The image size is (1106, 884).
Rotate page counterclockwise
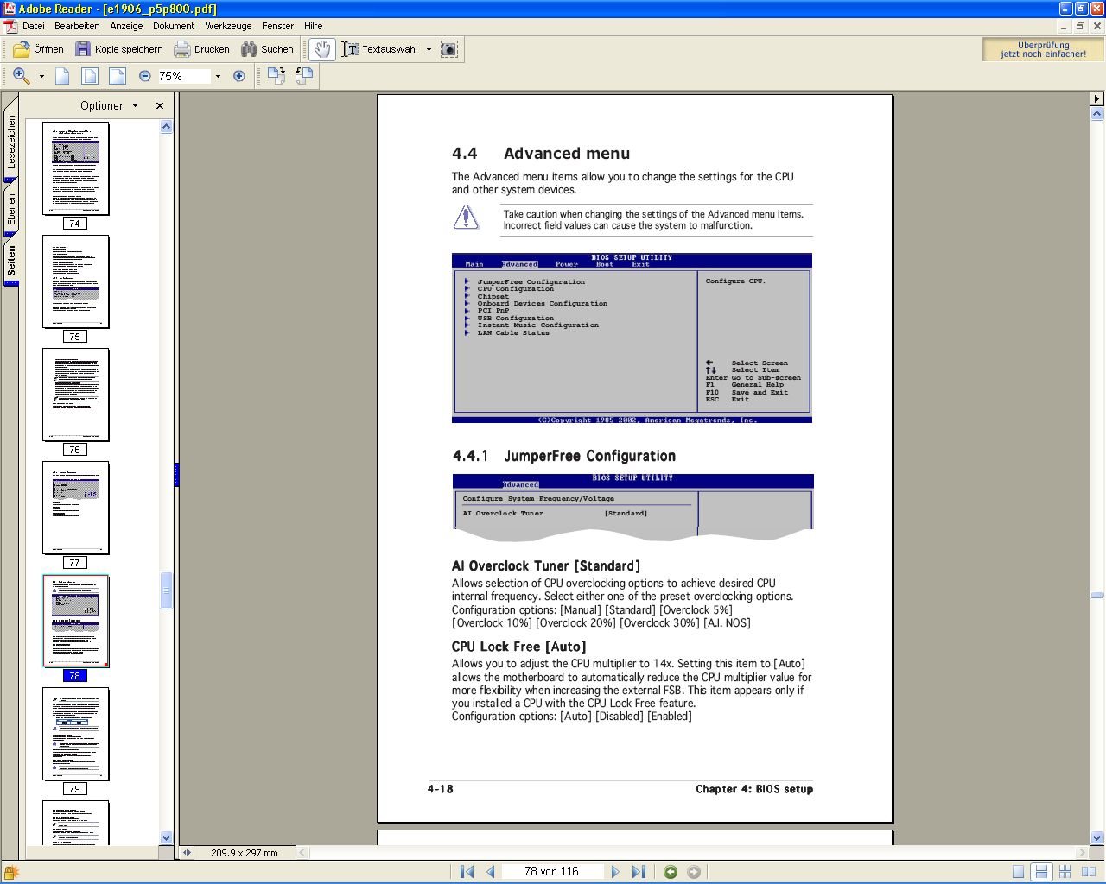click(x=304, y=76)
